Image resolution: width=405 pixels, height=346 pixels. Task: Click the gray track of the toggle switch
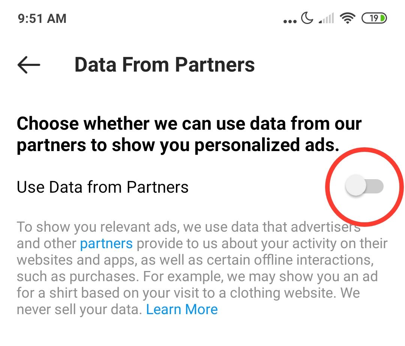(x=376, y=186)
